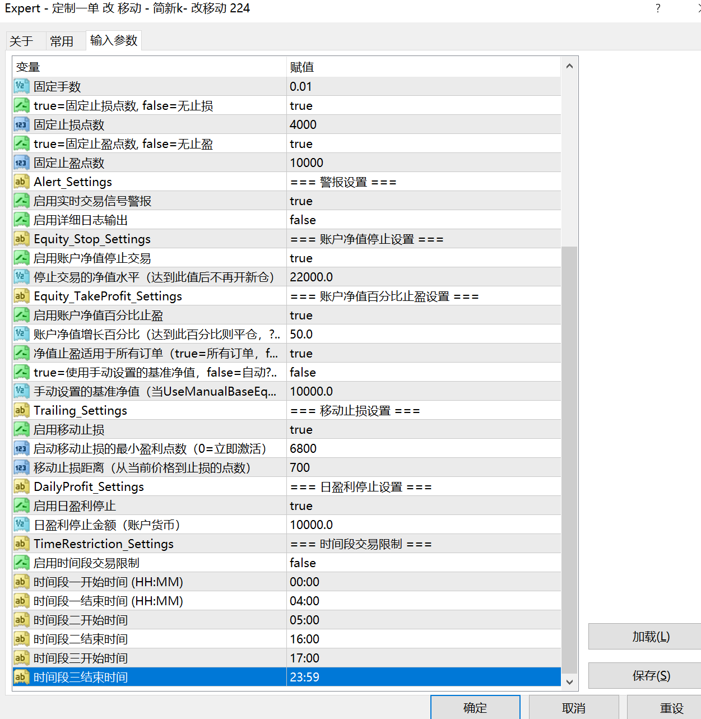
Task: Click the numeric icon beside 日盈利停止金额
Action: (x=21, y=525)
